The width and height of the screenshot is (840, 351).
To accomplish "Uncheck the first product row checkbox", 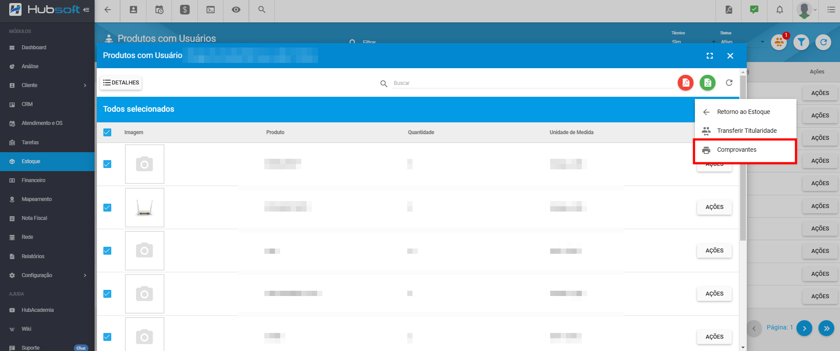I will pos(107,164).
